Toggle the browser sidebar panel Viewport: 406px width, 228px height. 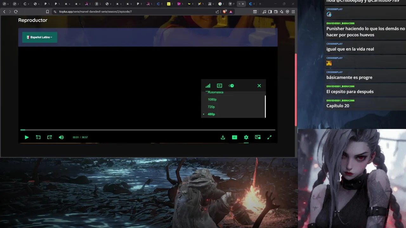(270, 12)
